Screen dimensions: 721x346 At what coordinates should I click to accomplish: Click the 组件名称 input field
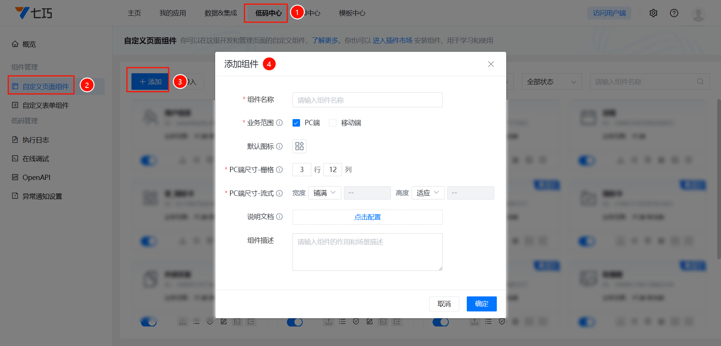pyautogui.click(x=367, y=100)
